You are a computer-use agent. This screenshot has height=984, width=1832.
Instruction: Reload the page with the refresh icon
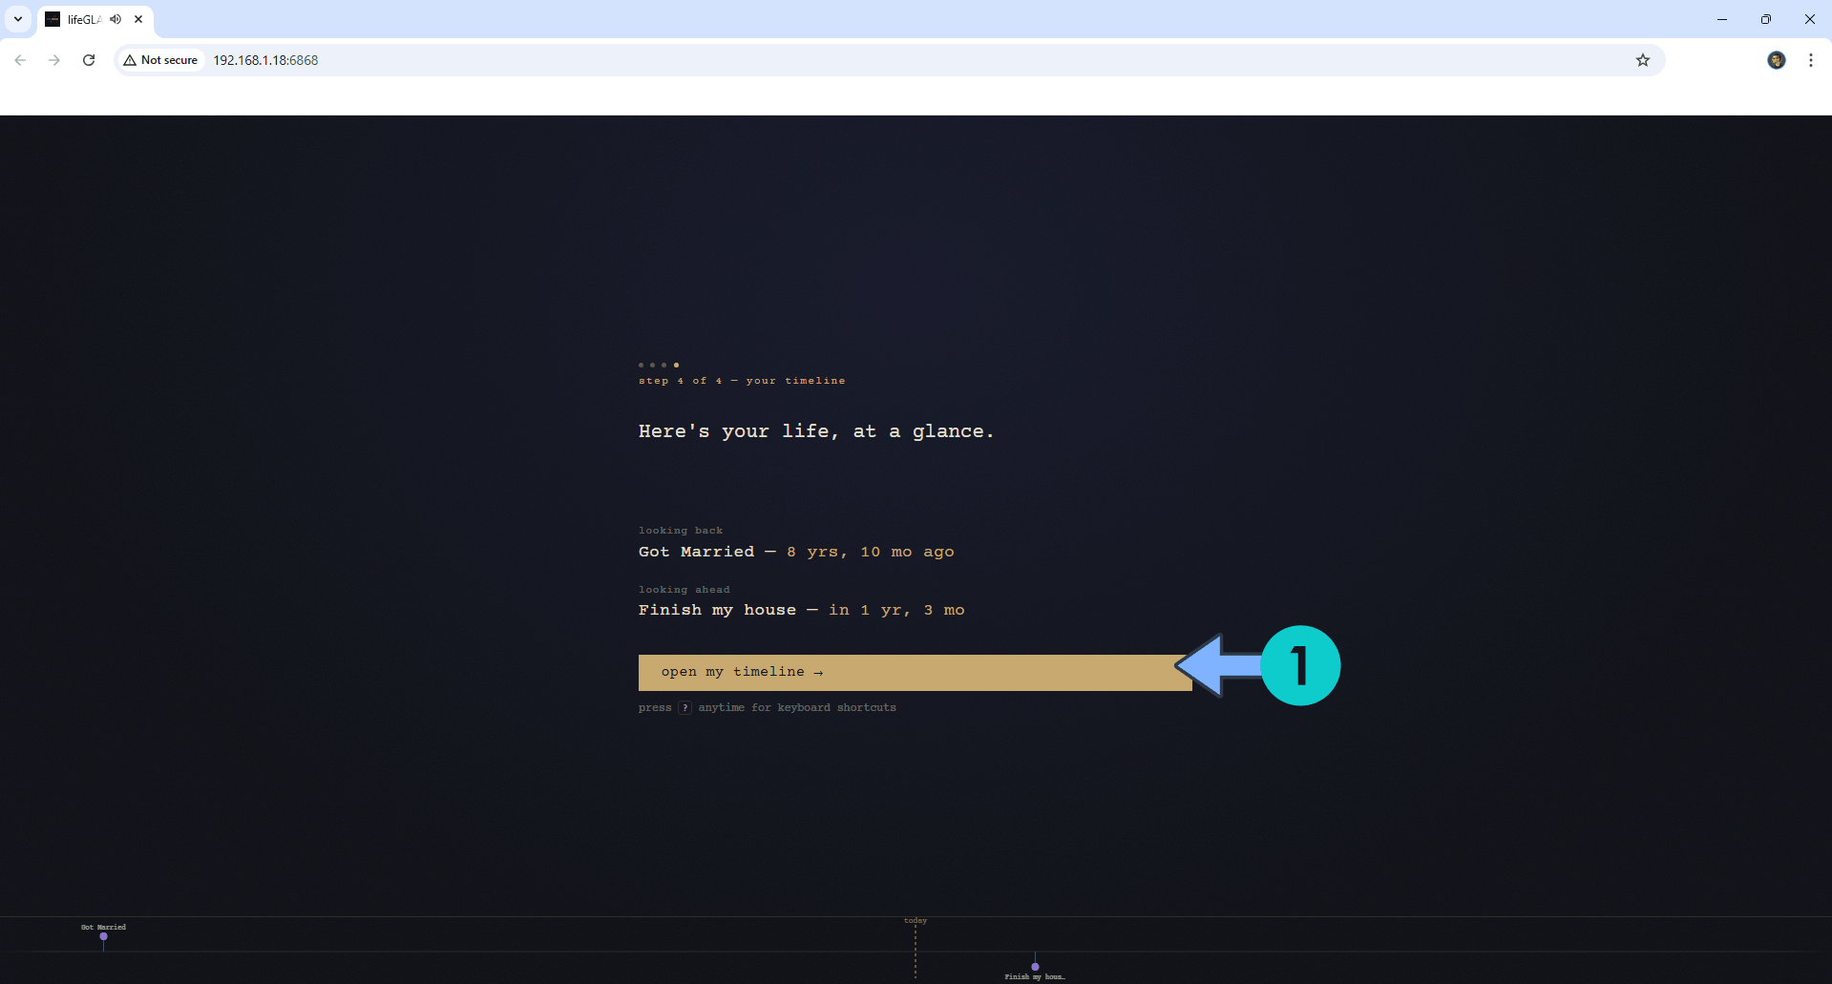pyautogui.click(x=89, y=60)
